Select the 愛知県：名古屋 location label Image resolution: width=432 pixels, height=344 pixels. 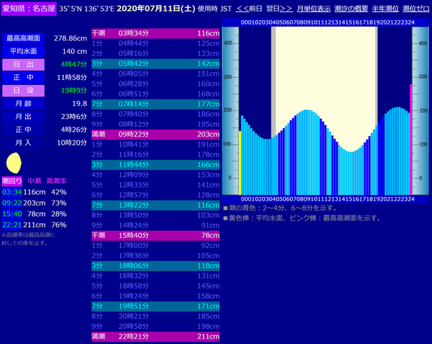click(27, 8)
